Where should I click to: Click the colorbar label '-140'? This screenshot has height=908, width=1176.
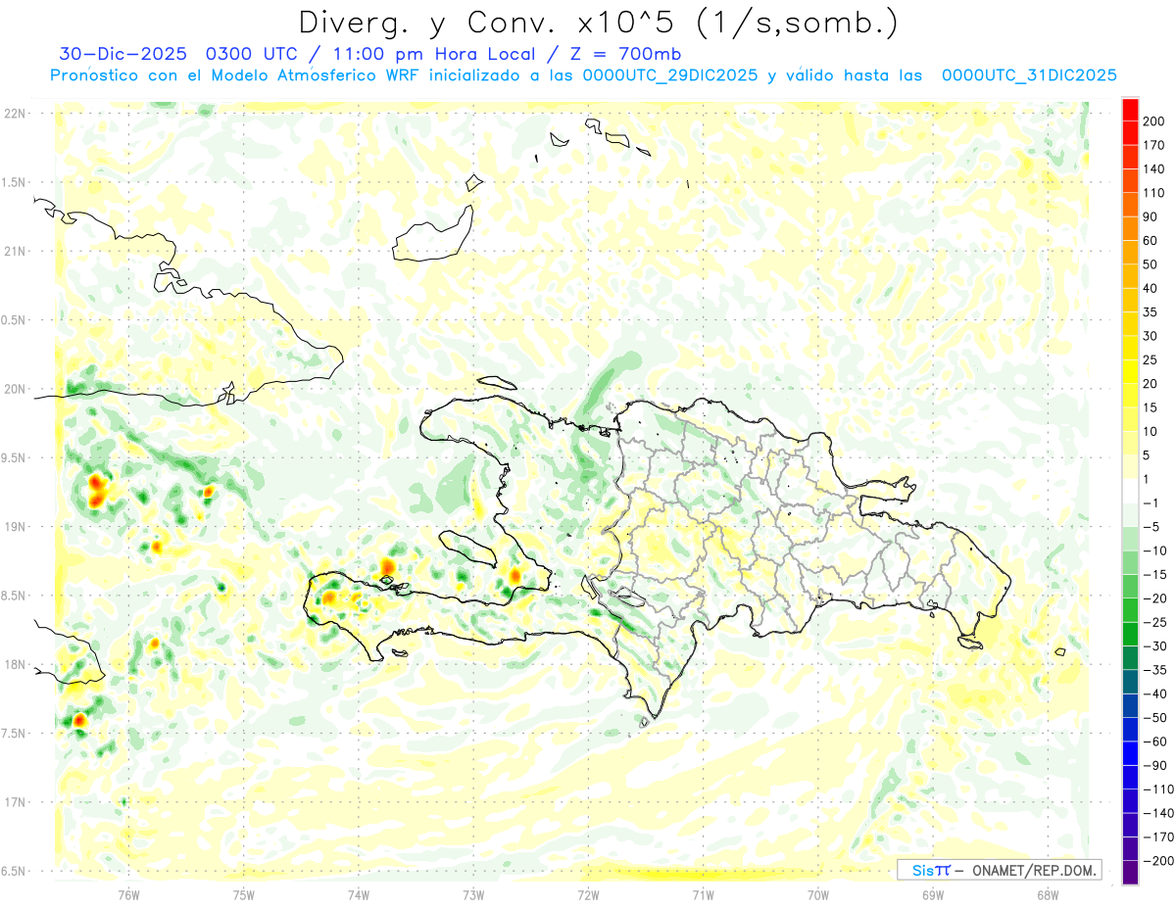1159,813
